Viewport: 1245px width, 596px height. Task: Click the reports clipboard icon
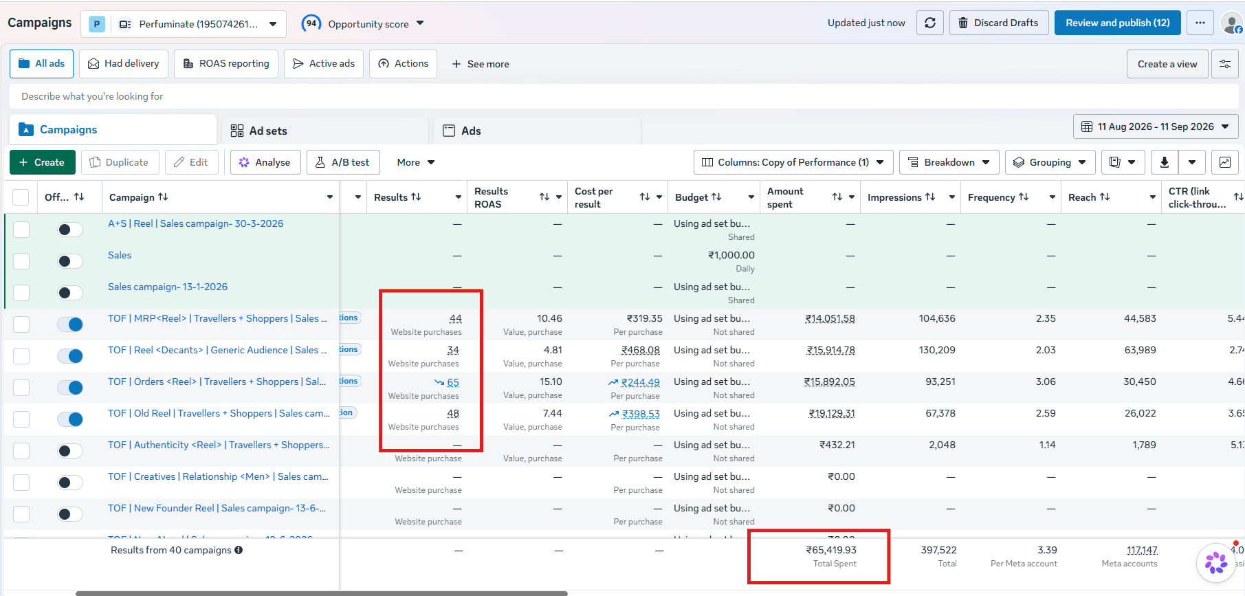1122,162
